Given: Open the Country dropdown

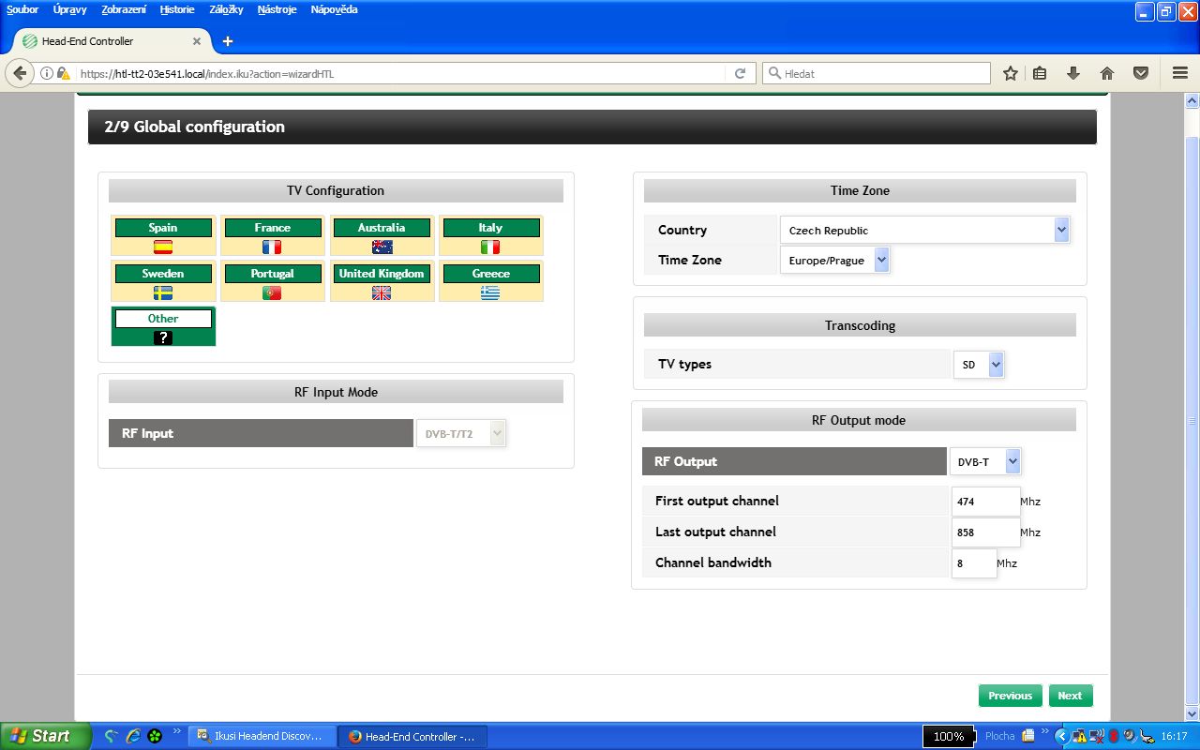Looking at the screenshot, I should point(923,230).
